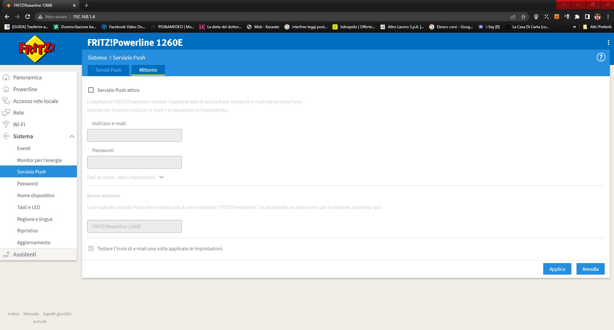614x330 pixels.
Task: Switch to the Servizi Push tab
Action: click(x=108, y=70)
